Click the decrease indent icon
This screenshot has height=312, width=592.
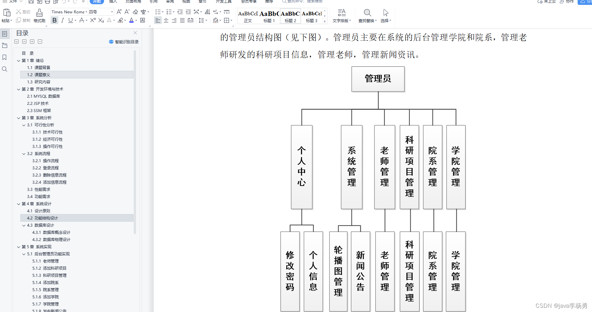point(180,12)
